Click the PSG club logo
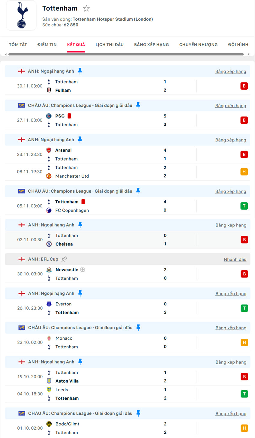This screenshot has height=438, width=255. [49, 116]
